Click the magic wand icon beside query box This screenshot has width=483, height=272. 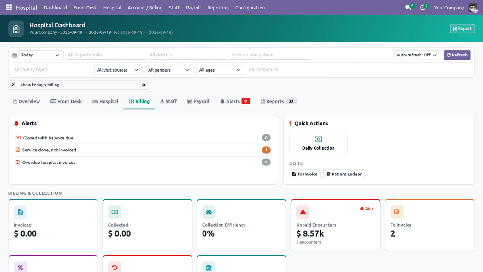(13, 85)
